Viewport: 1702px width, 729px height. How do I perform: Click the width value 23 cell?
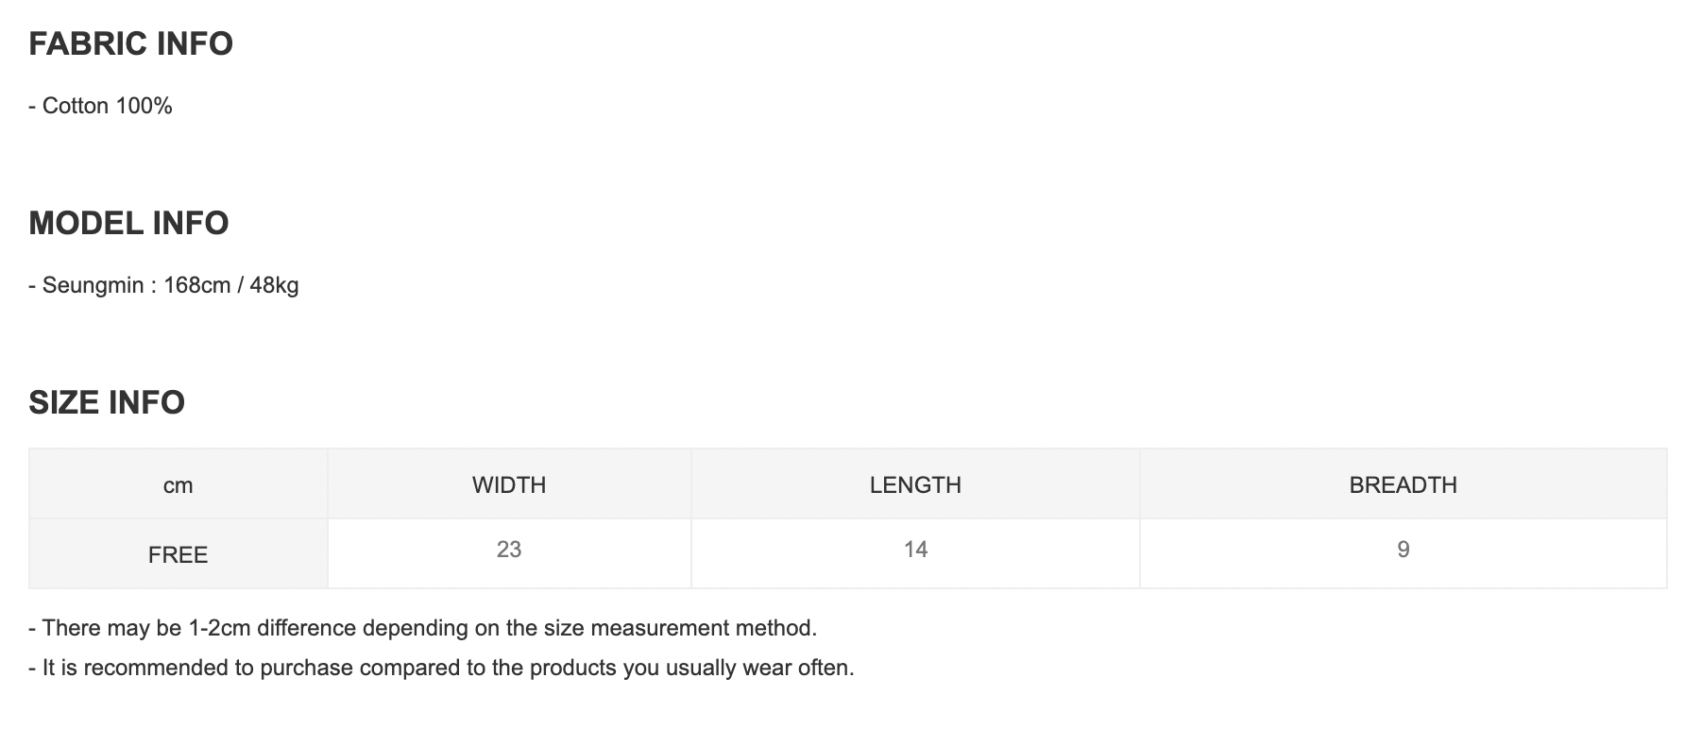[509, 550]
